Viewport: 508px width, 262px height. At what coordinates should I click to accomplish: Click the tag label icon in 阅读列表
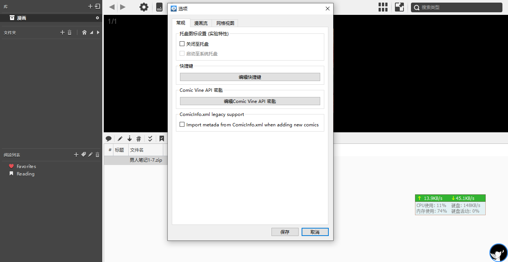(x=84, y=155)
